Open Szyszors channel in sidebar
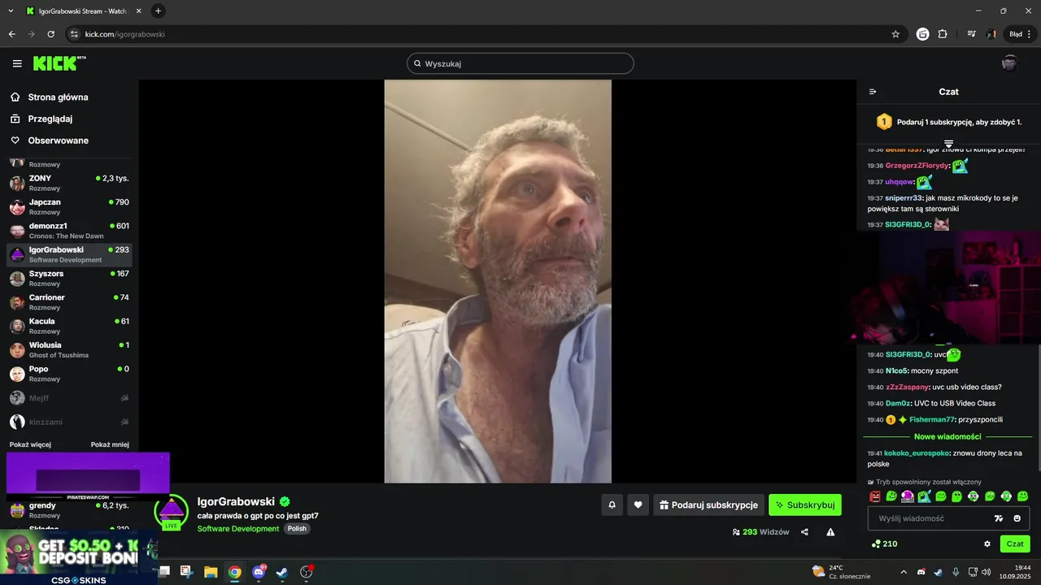1041x585 pixels. [69, 278]
